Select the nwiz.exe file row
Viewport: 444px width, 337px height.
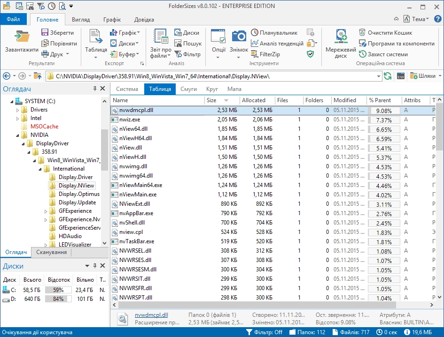(273, 120)
